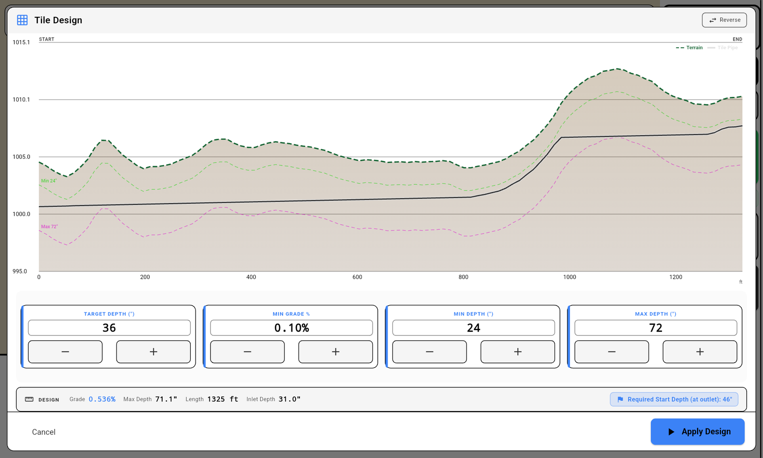Image resolution: width=763 pixels, height=458 pixels.
Task: Click the Max Depth field showing 72
Action: tap(656, 328)
